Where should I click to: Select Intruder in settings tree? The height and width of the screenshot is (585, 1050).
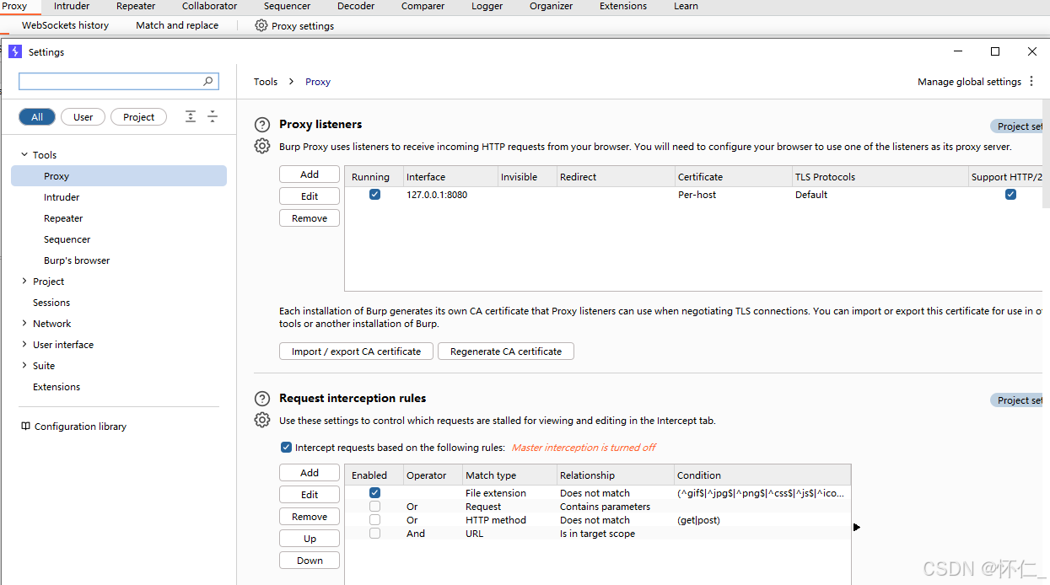(x=62, y=197)
